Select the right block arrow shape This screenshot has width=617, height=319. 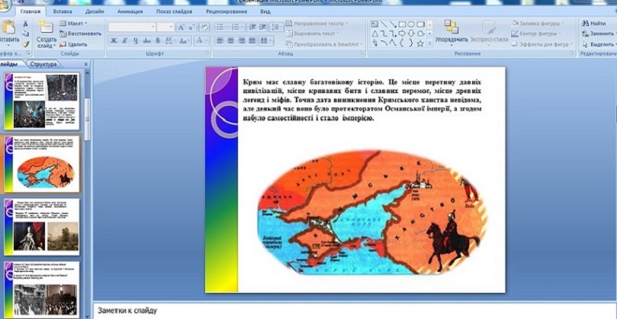(x=402, y=34)
